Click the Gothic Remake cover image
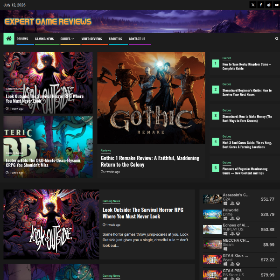The image size is (280, 280). coord(151,98)
